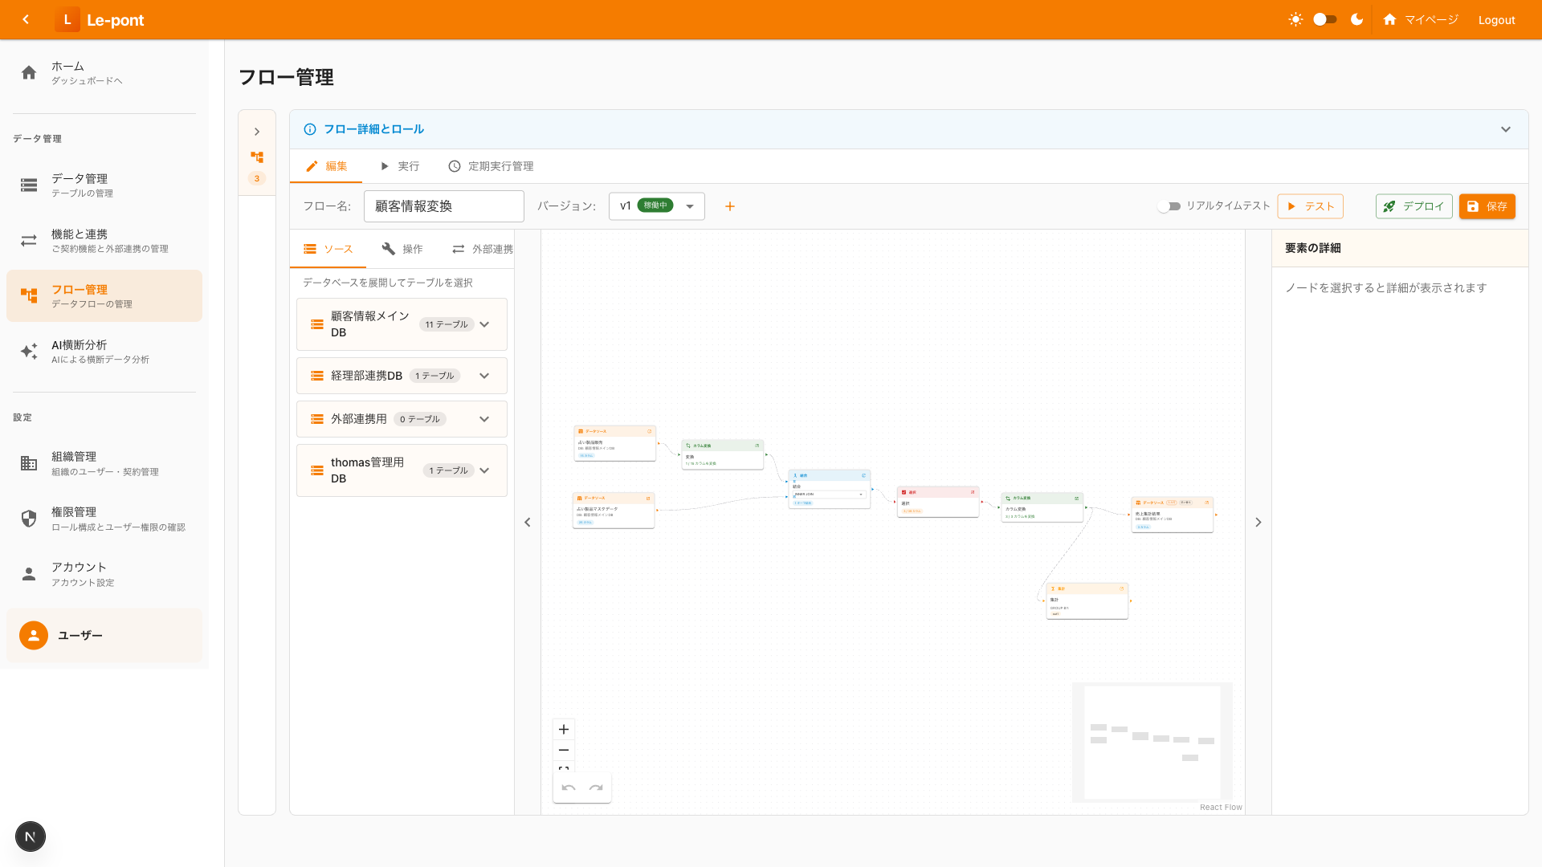This screenshot has width=1542, height=867.
Task: Collapse the right details panel arrow
Action: pos(1258,523)
